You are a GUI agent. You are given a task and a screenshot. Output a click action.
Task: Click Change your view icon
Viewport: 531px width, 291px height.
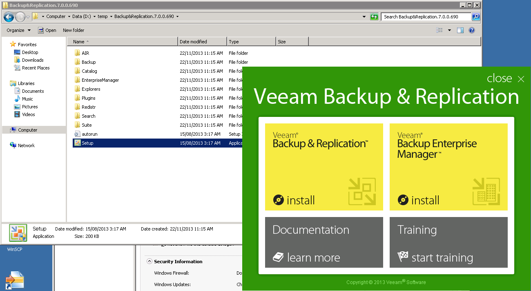(440, 30)
